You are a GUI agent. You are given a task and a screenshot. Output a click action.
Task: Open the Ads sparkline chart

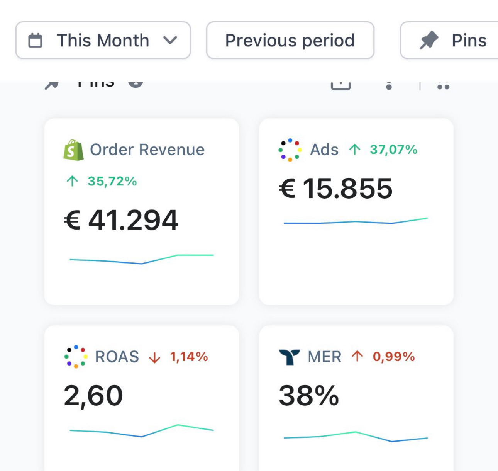coord(356,221)
